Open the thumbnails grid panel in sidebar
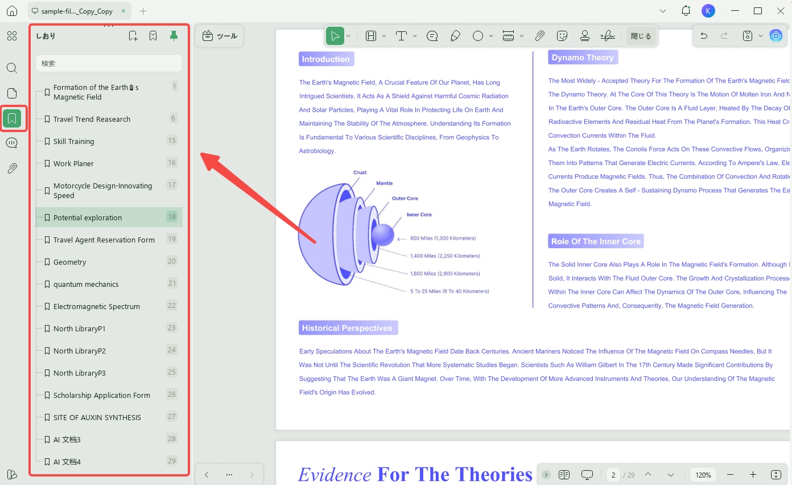Image resolution: width=792 pixels, height=485 pixels. coord(12,36)
